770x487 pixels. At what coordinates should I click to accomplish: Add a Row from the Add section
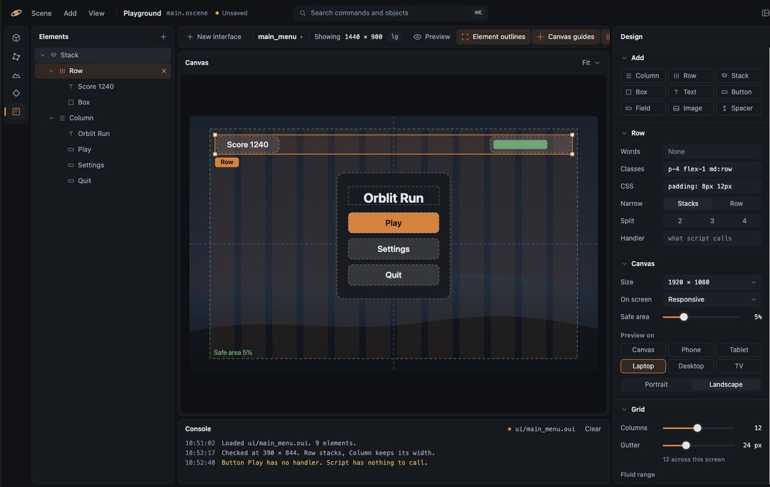click(690, 76)
